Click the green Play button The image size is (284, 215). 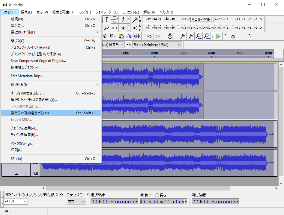tap(218, 36)
